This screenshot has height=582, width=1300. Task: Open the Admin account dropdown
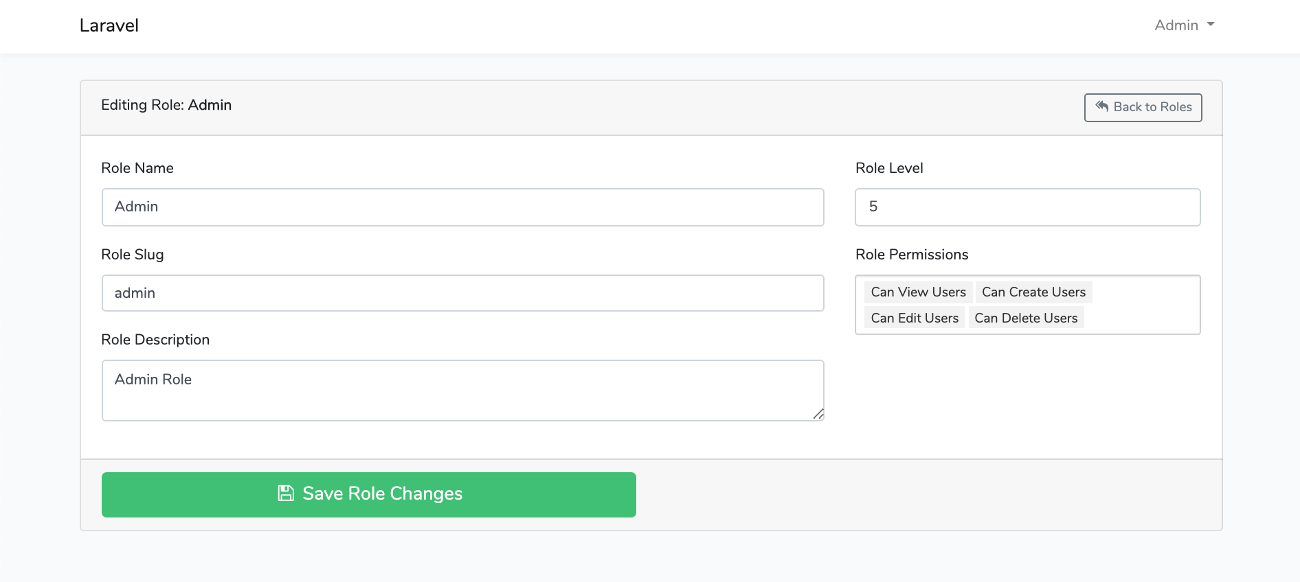[1183, 25]
